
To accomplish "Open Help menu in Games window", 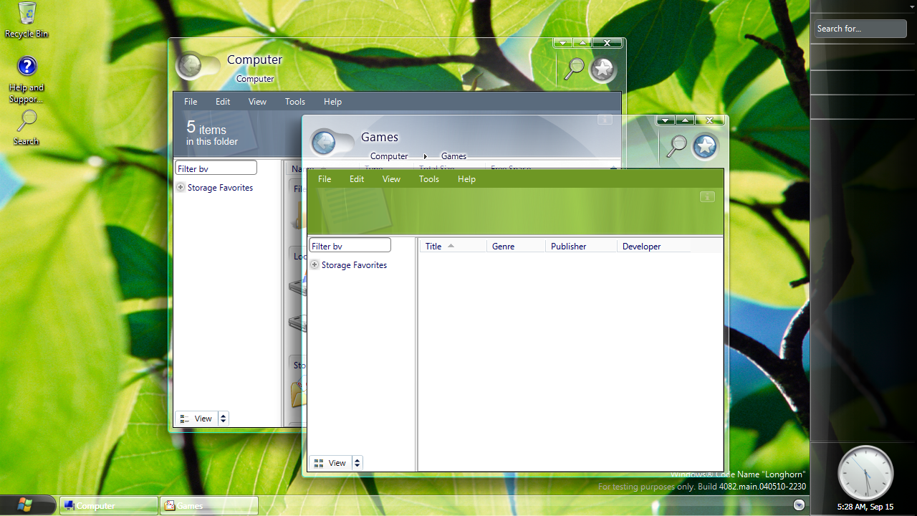I will [x=466, y=179].
